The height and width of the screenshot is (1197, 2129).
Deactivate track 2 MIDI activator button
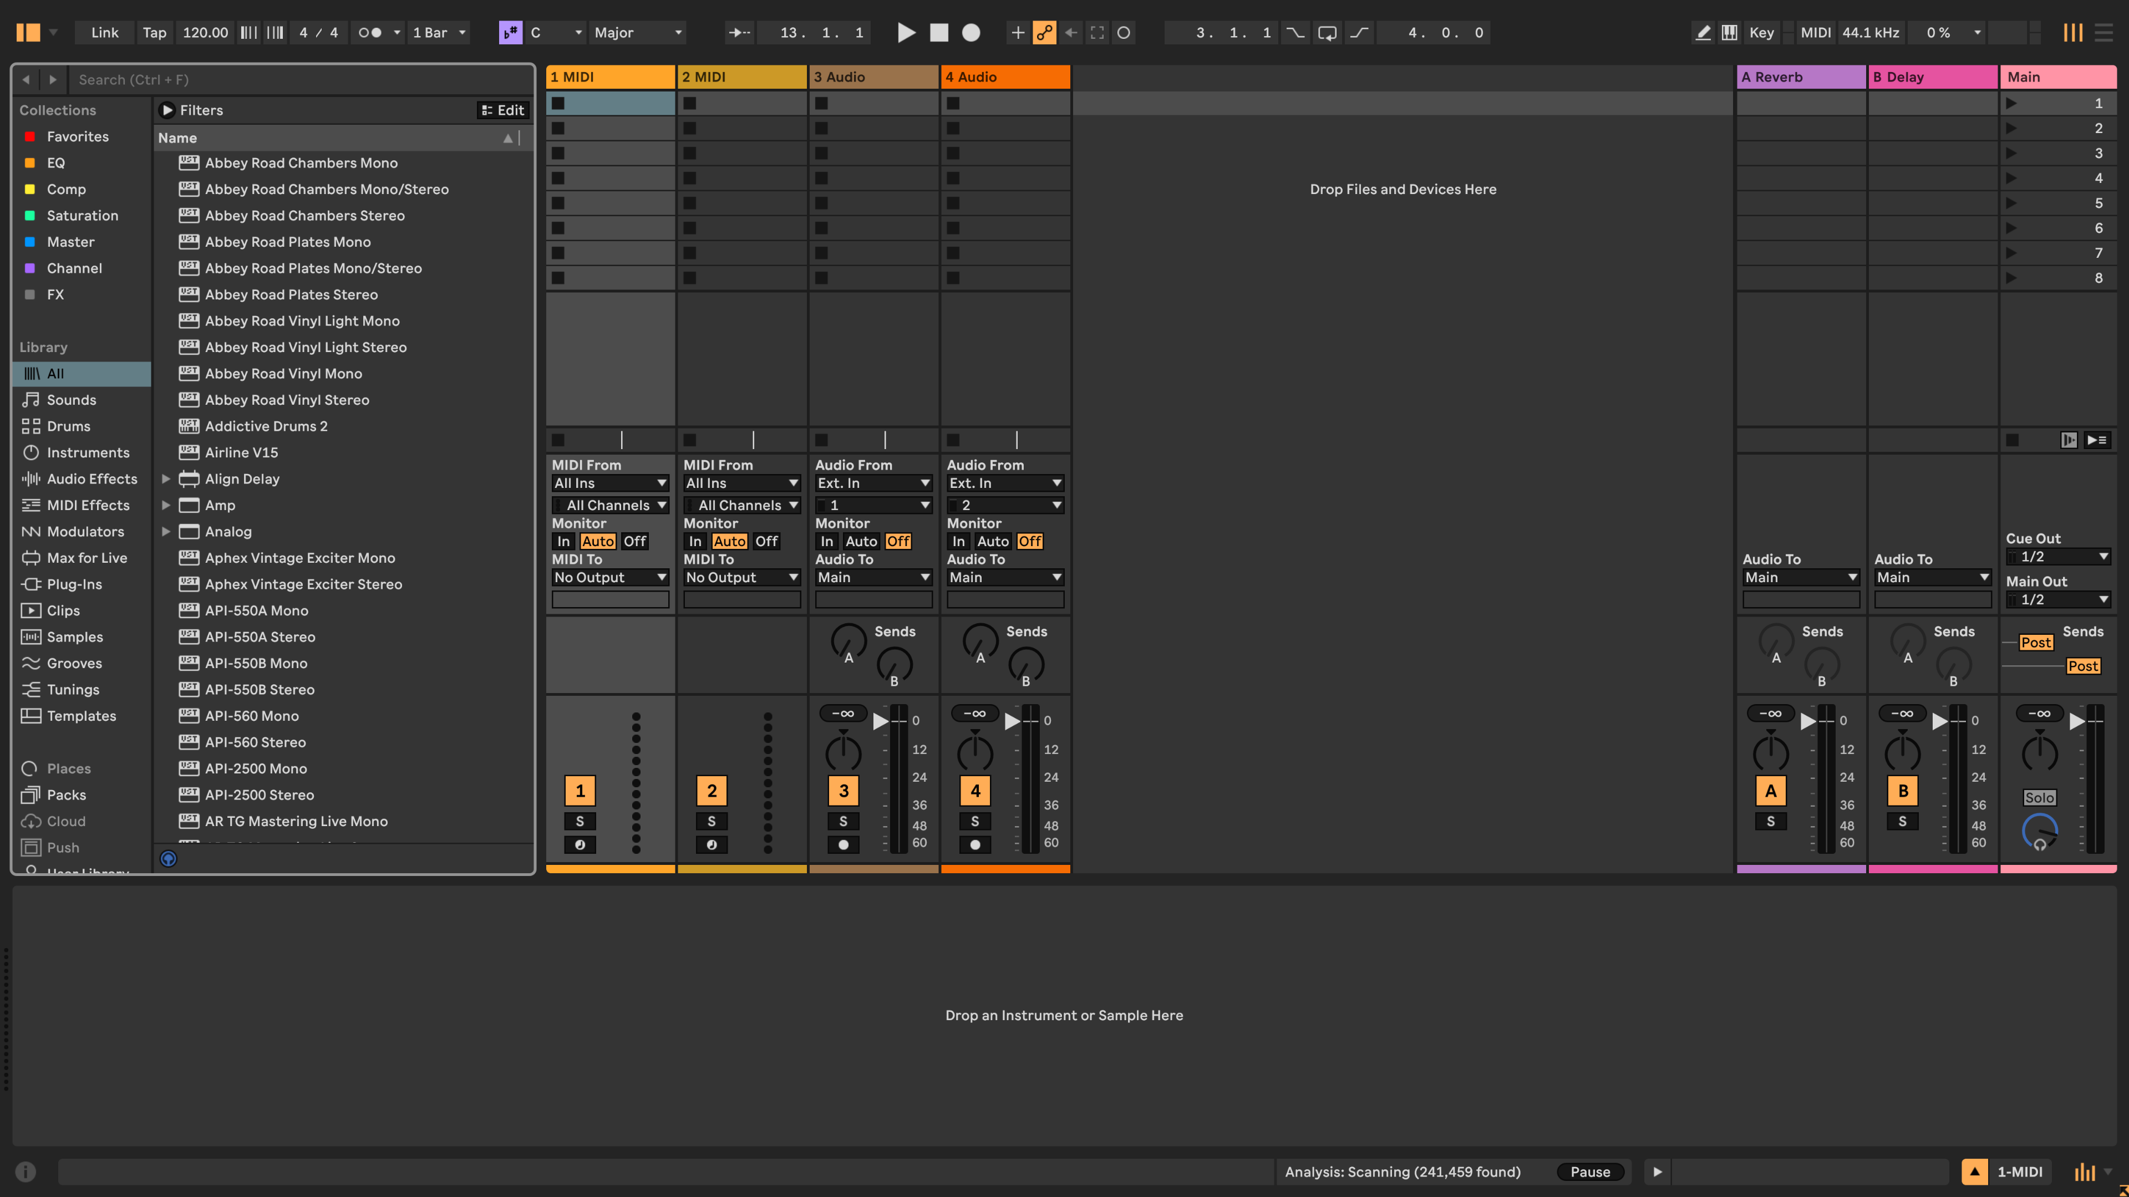[x=712, y=791]
